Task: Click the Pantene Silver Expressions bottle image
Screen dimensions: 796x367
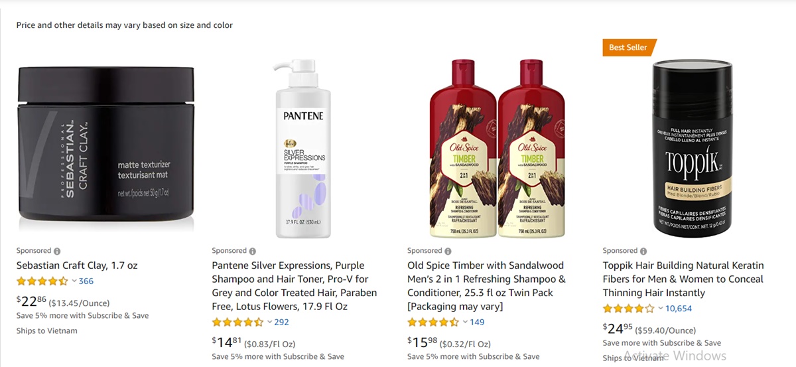Action: [302, 149]
